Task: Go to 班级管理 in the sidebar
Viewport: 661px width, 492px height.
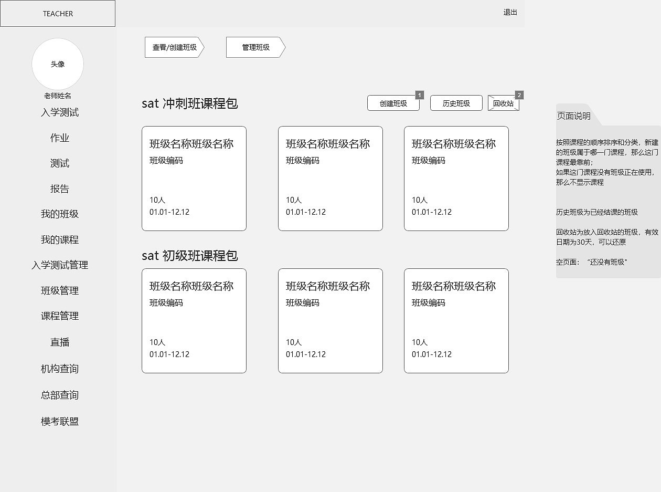Action: coord(58,290)
